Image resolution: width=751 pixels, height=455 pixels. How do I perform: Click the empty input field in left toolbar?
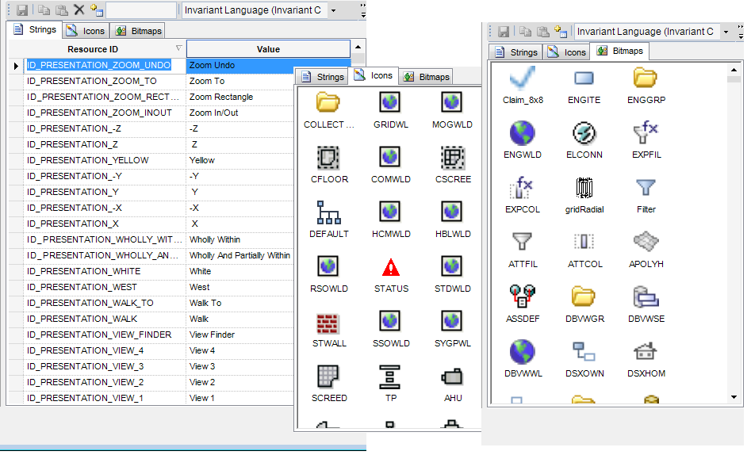click(x=141, y=10)
